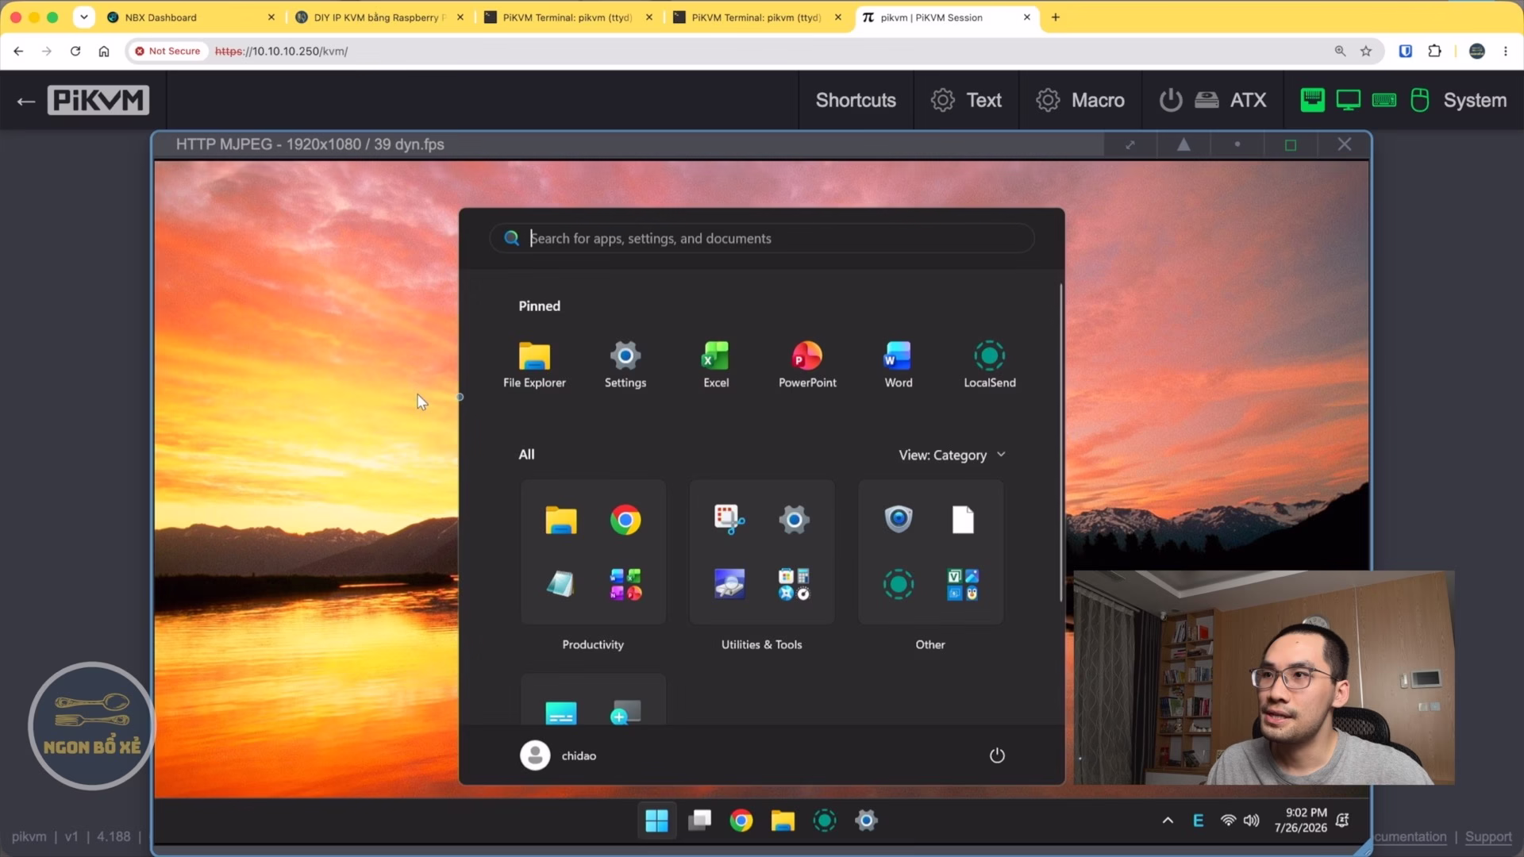Show hidden tray icons chevron

click(1168, 820)
